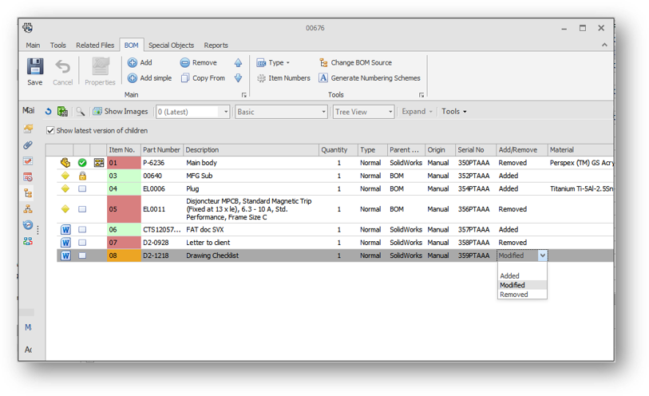Toggle the checkbox in the Drawing Checklist row

tap(82, 255)
